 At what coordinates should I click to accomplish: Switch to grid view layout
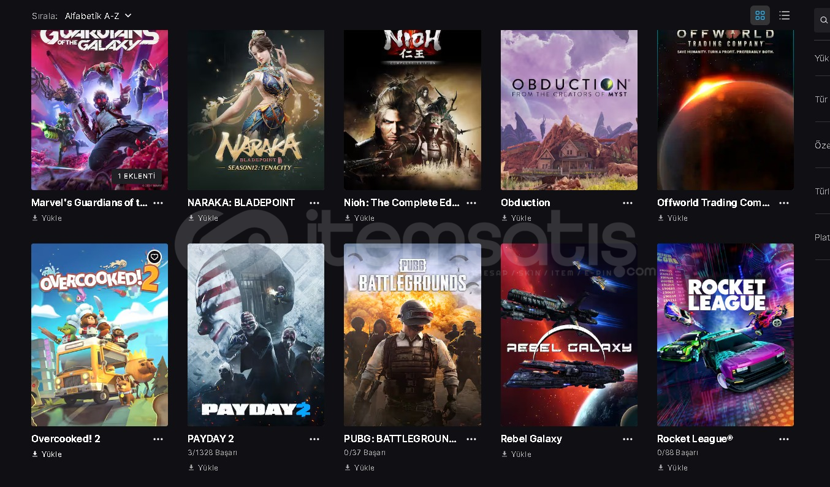(x=760, y=15)
